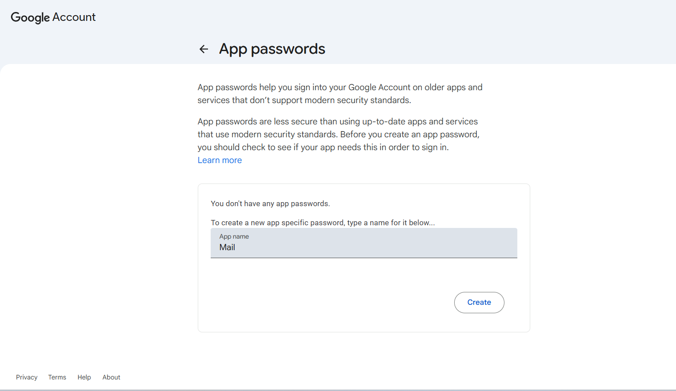Click the word Mail typed in the field
The height and width of the screenshot is (391, 676).
(227, 247)
